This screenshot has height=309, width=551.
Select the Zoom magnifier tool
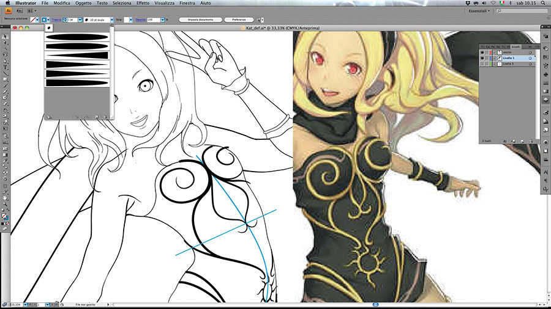[x=5, y=204]
